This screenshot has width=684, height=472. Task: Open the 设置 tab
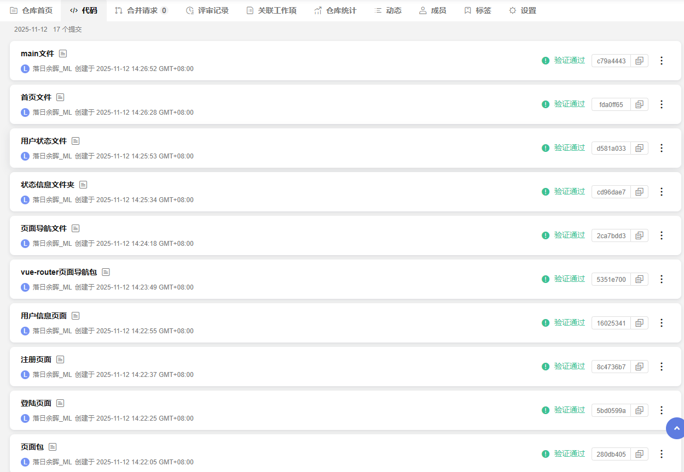[523, 10]
